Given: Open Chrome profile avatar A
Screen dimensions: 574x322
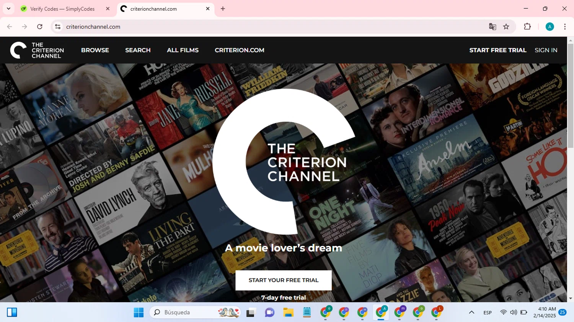Looking at the screenshot, I should 550,27.
